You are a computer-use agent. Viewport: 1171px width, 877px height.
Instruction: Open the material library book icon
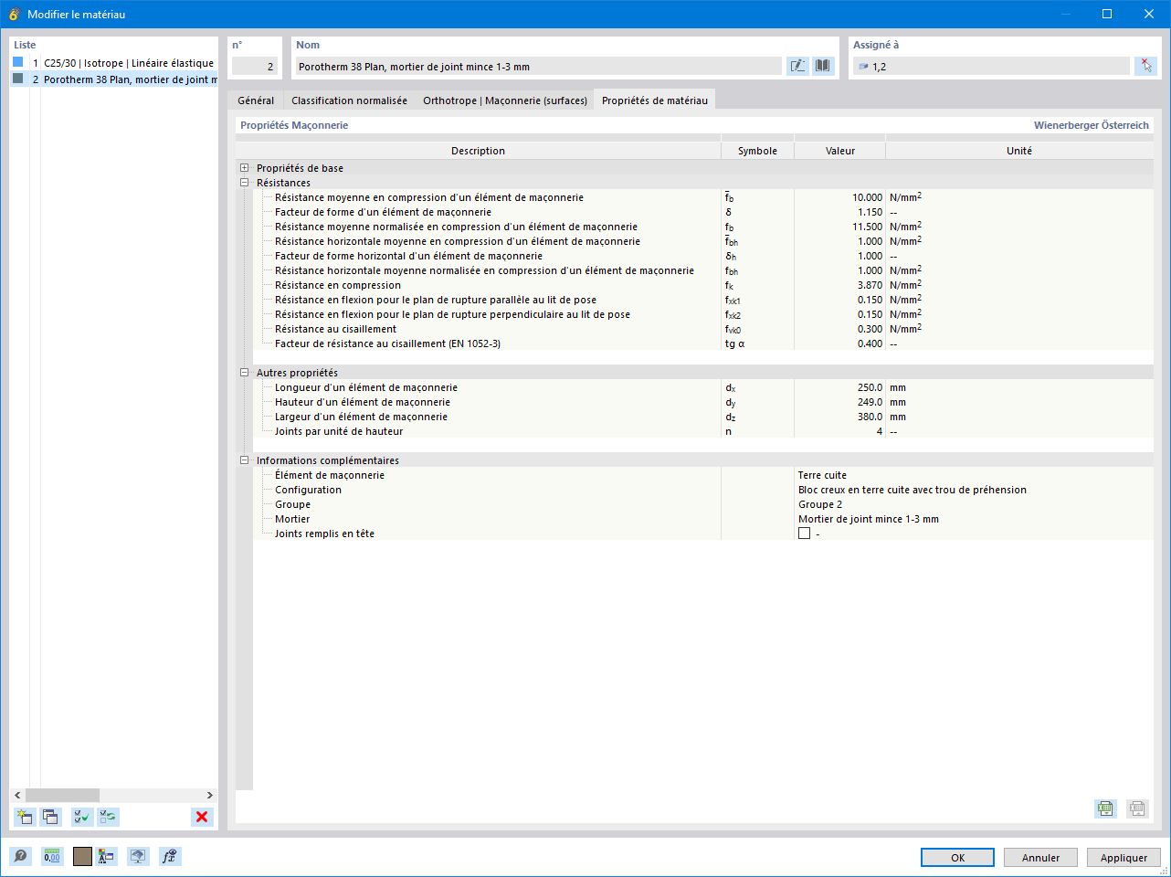(x=823, y=66)
